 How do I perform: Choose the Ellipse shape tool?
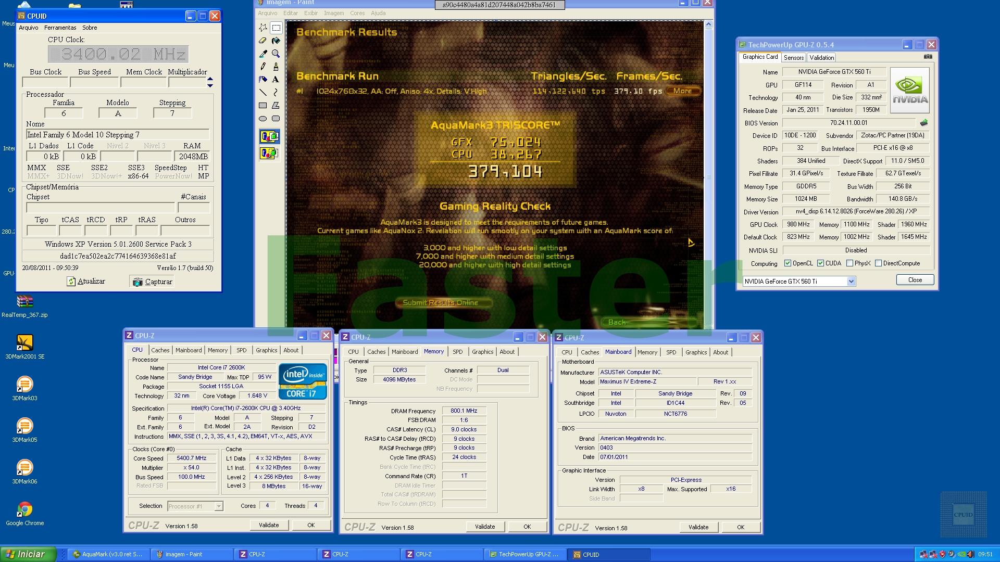click(x=263, y=119)
